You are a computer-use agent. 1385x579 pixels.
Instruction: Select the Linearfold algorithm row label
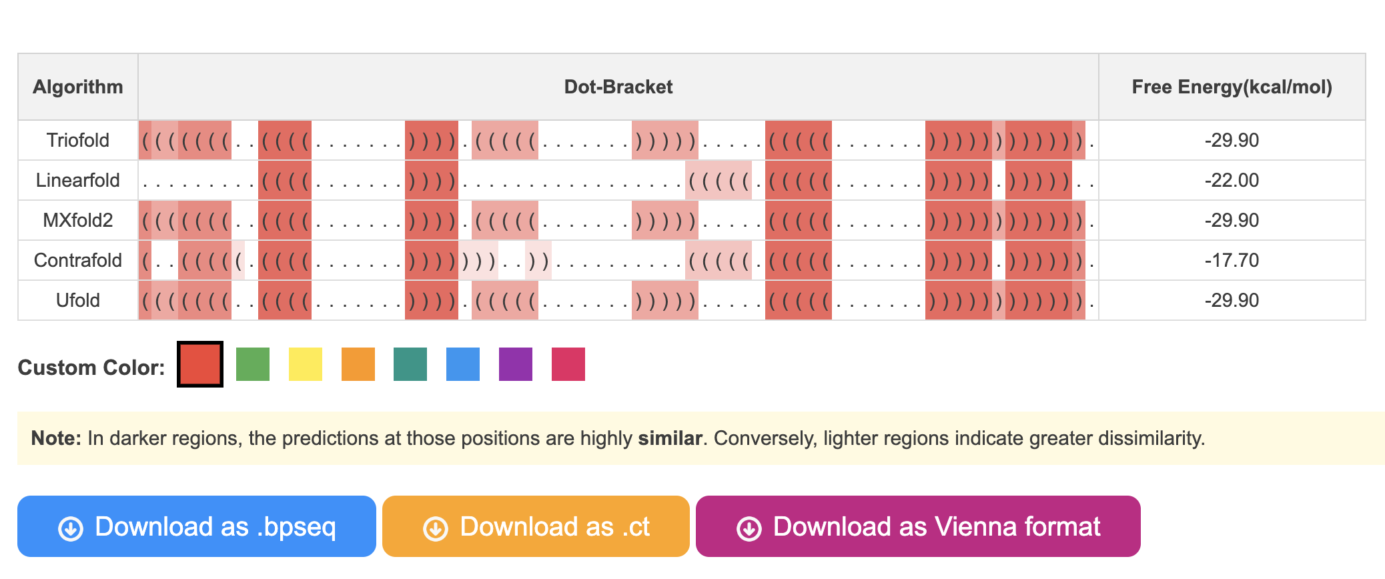78,180
